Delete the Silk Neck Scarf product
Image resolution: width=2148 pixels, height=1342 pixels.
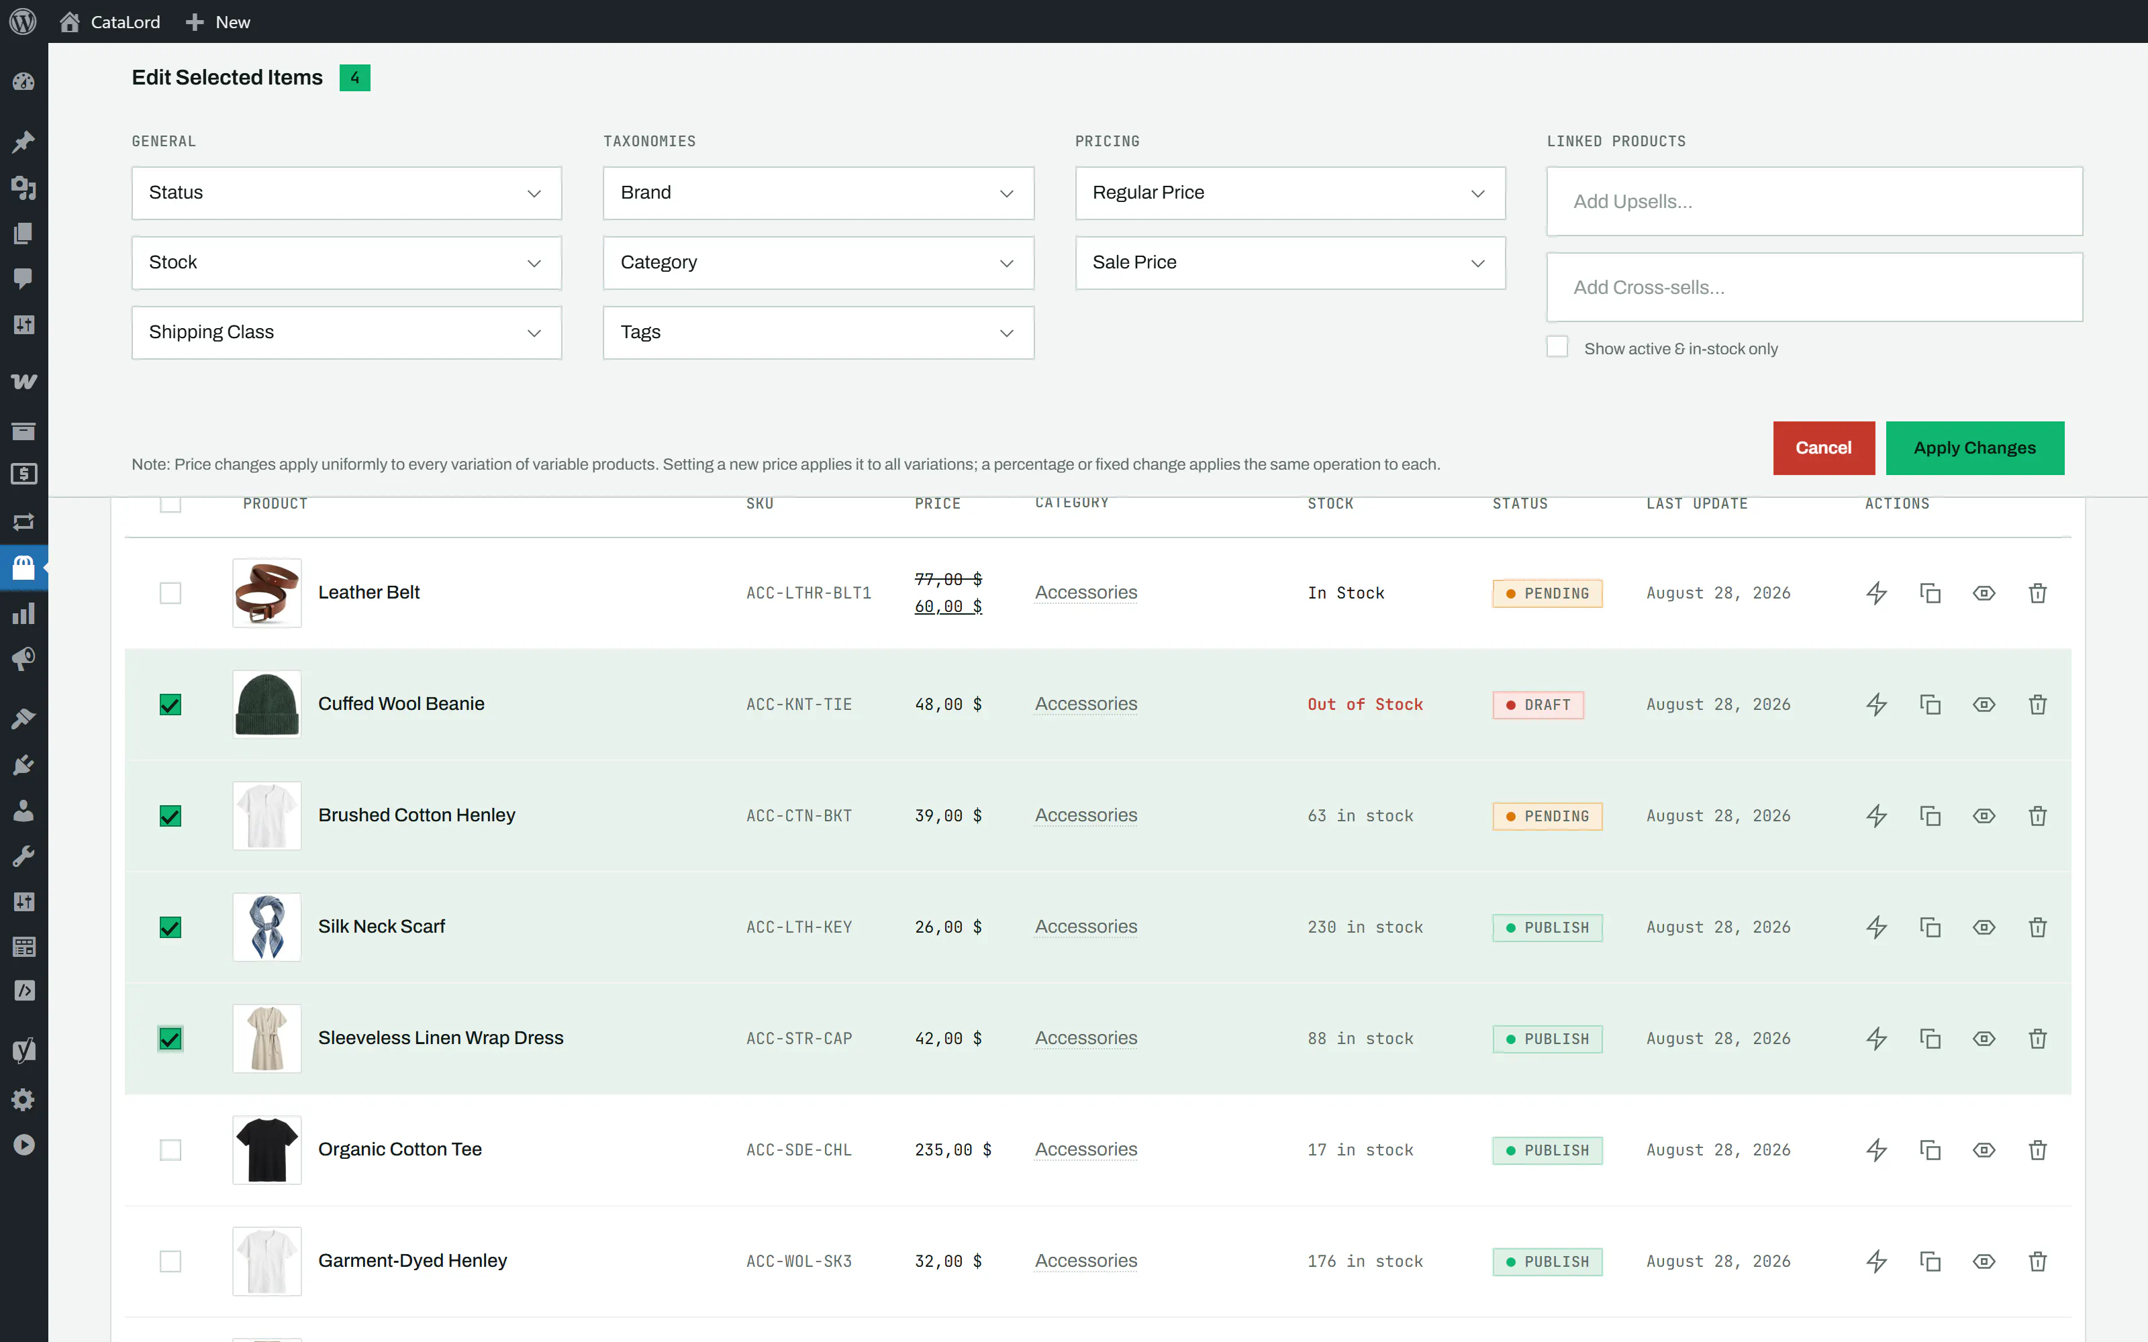pos(2038,927)
